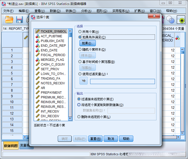This screenshot has height=159, width=188.
Task: Select FISCAL_PERIOD variable in the list
Action: coord(51,55)
